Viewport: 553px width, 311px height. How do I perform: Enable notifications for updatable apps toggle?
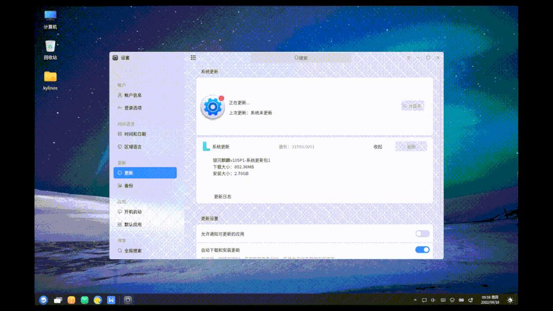[x=422, y=233]
